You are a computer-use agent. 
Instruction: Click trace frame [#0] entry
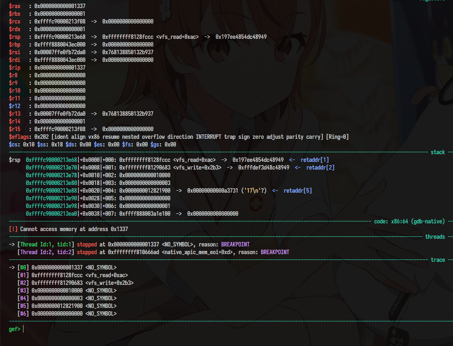tap(67, 267)
